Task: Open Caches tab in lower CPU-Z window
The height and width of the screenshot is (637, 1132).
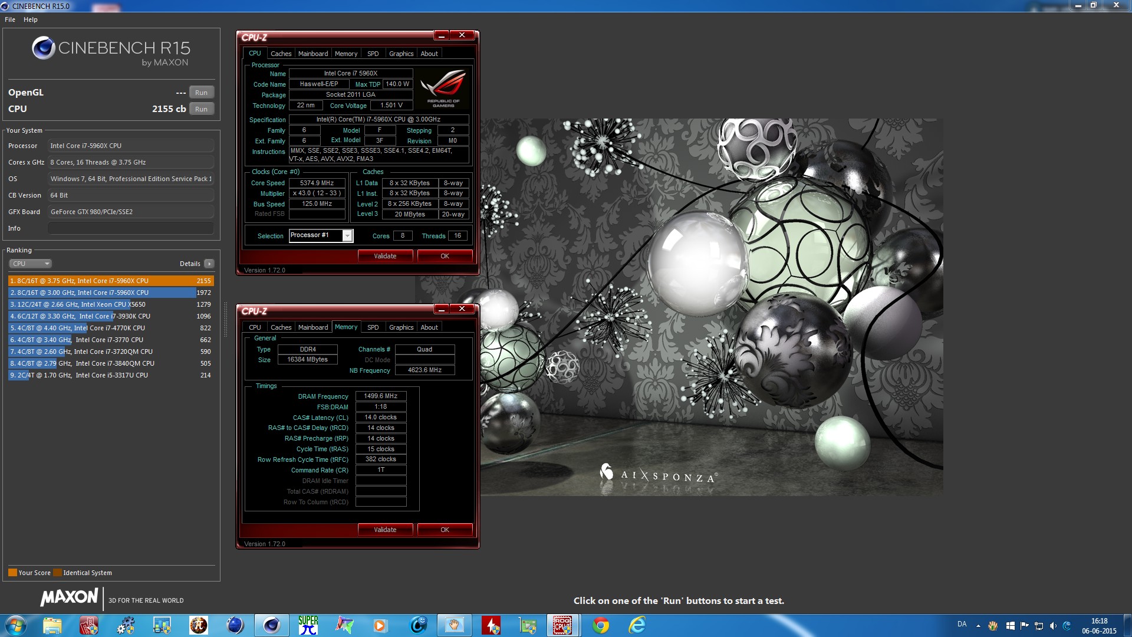Action: (x=281, y=327)
